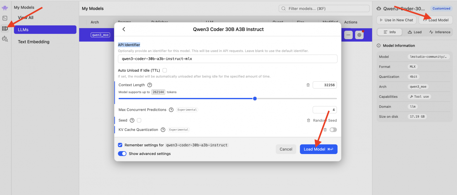Switch to the Load tab
Viewport: 457px width, 195px height.
[415, 32]
